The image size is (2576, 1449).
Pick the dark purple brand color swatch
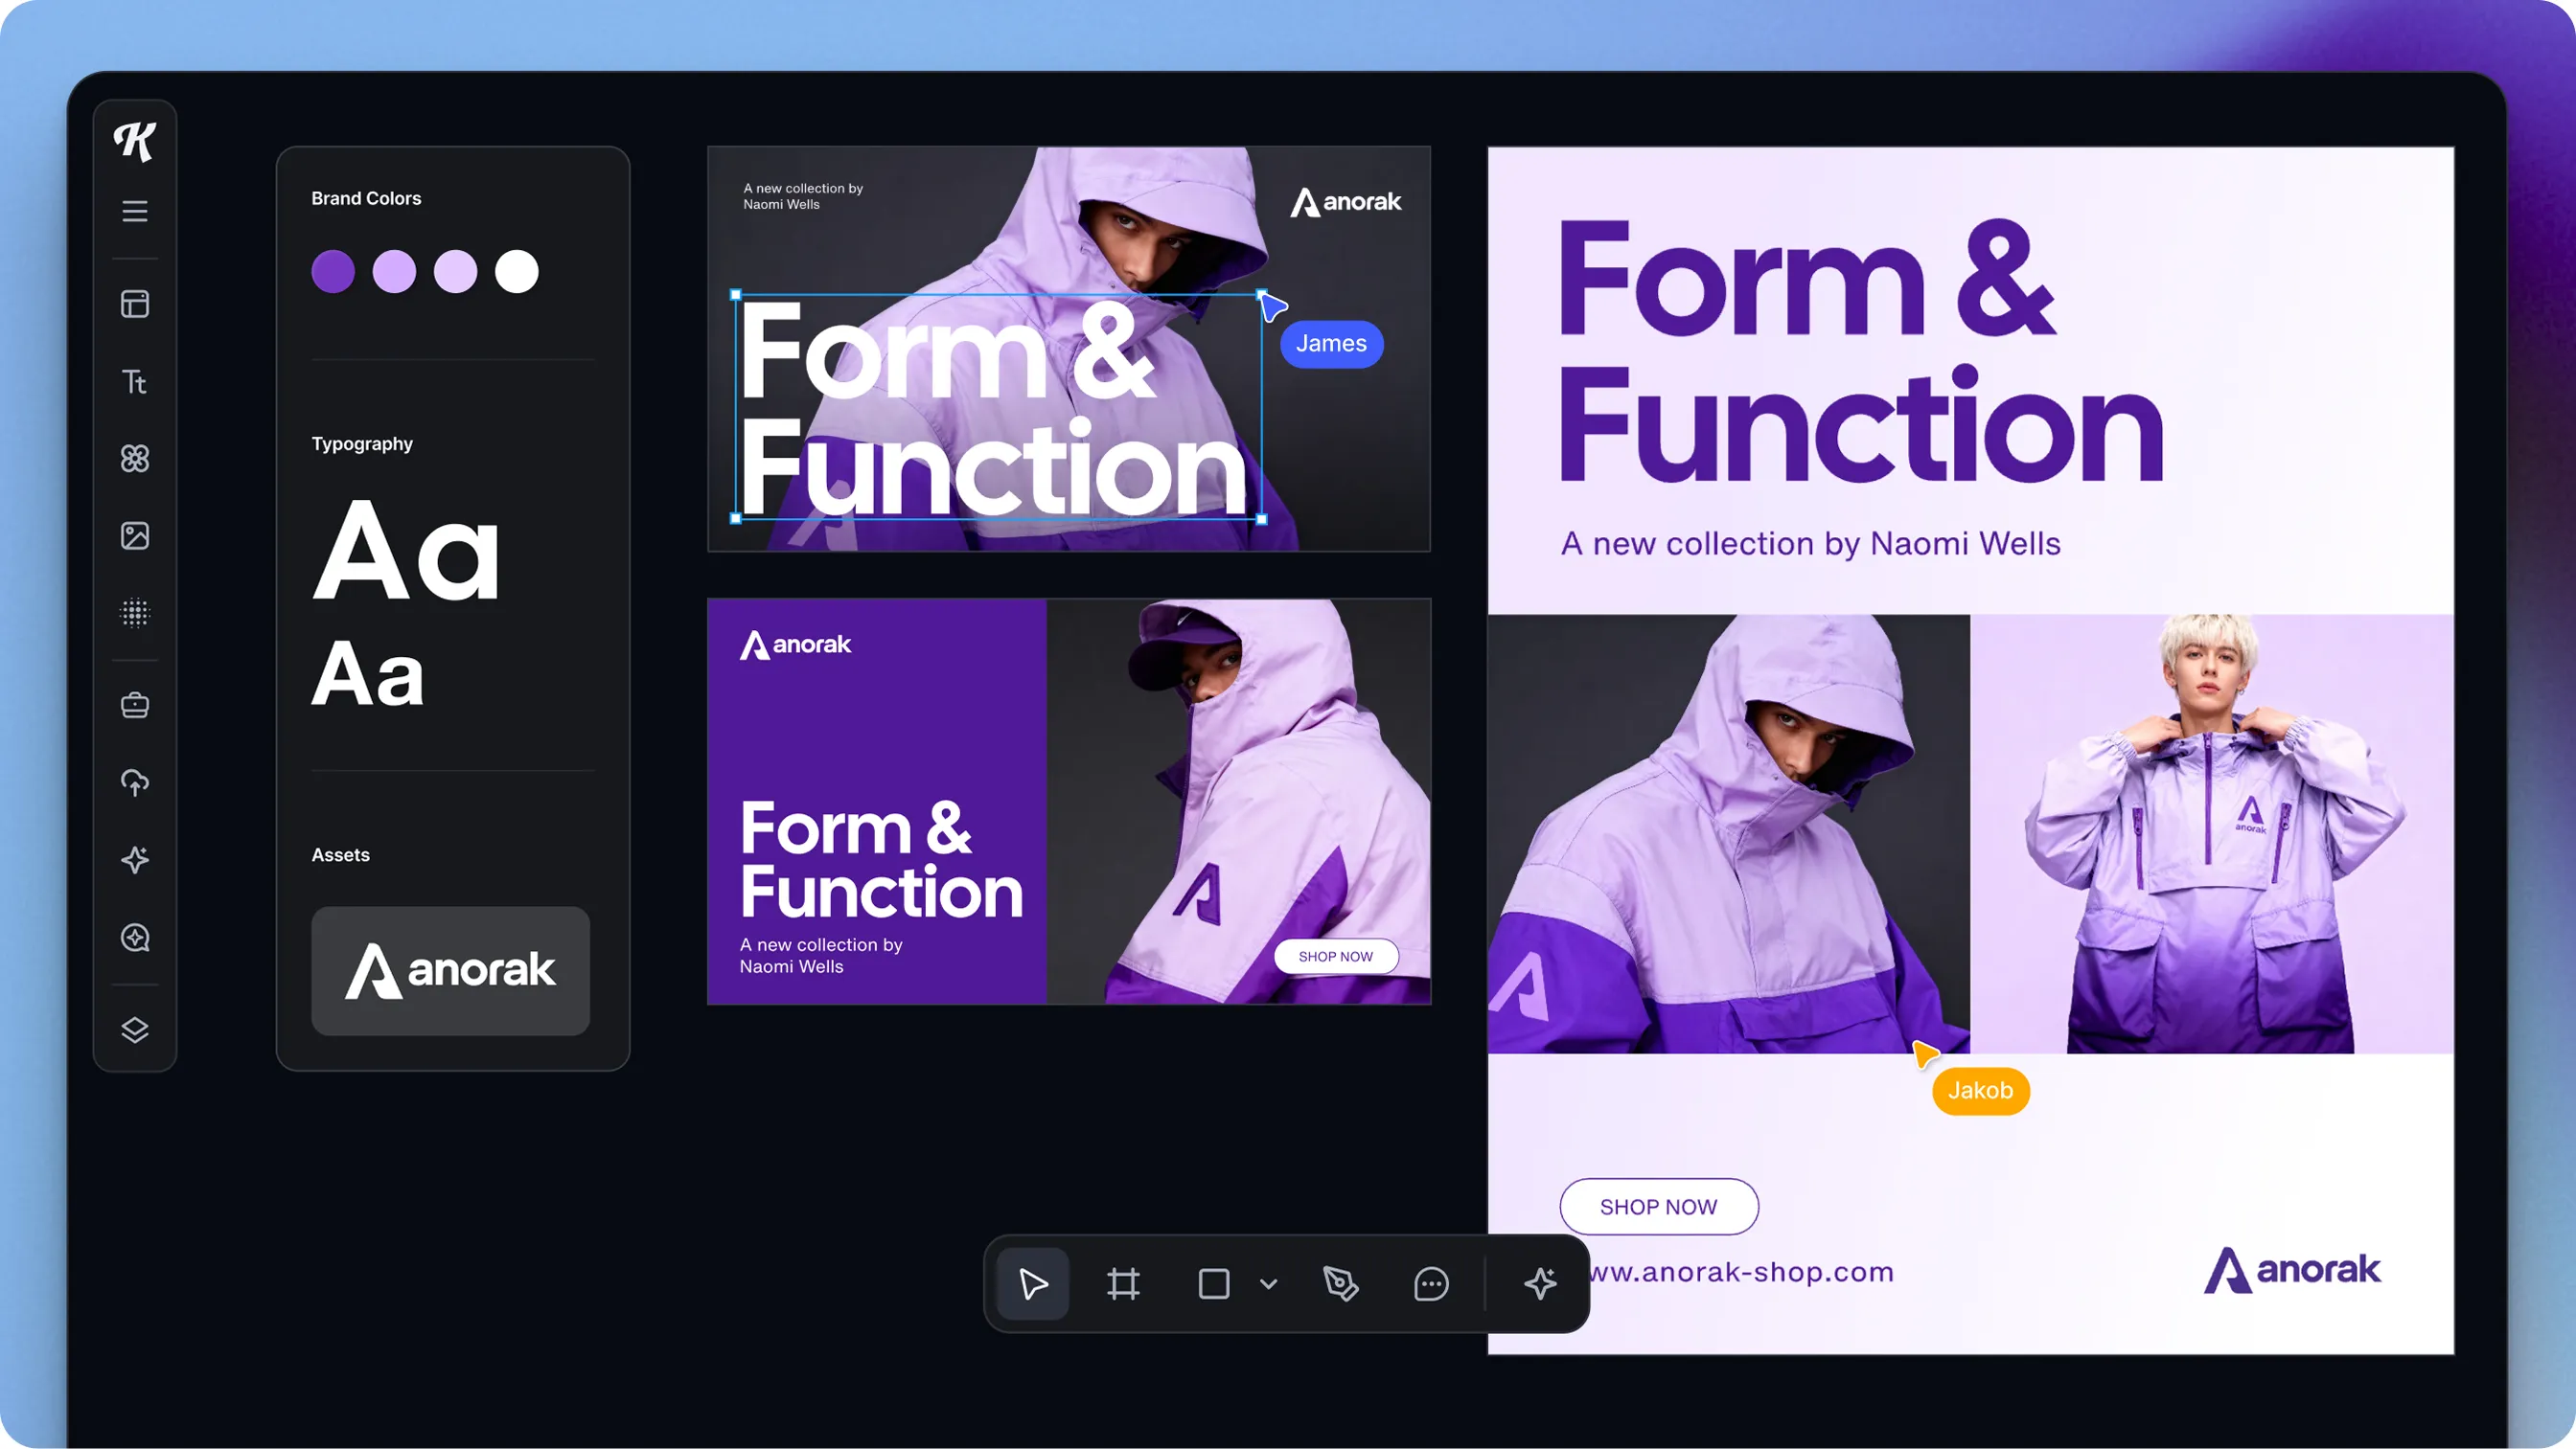[333, 272]
